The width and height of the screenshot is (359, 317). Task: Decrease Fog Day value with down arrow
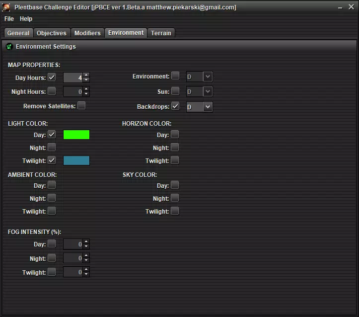[86, 246]
